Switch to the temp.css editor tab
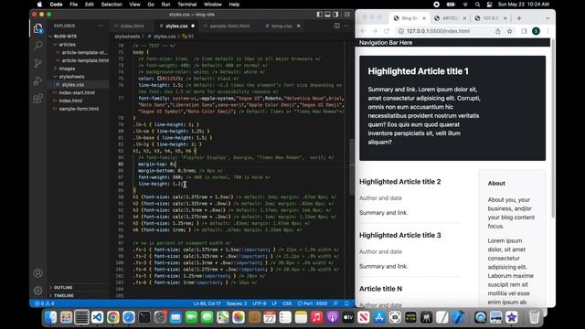The image size is (585, 329). pyautogui.click(x=282, y=26)
